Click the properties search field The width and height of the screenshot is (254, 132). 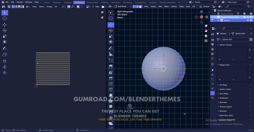tap(231, 28)
